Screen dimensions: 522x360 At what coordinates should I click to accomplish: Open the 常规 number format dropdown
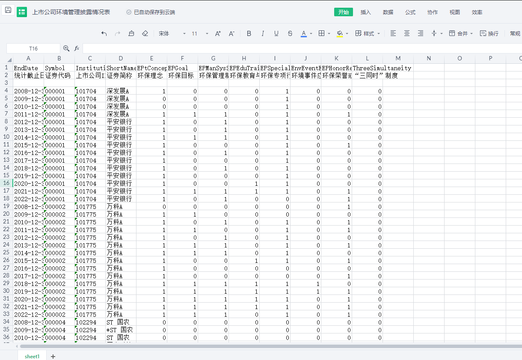pos(515,33)
